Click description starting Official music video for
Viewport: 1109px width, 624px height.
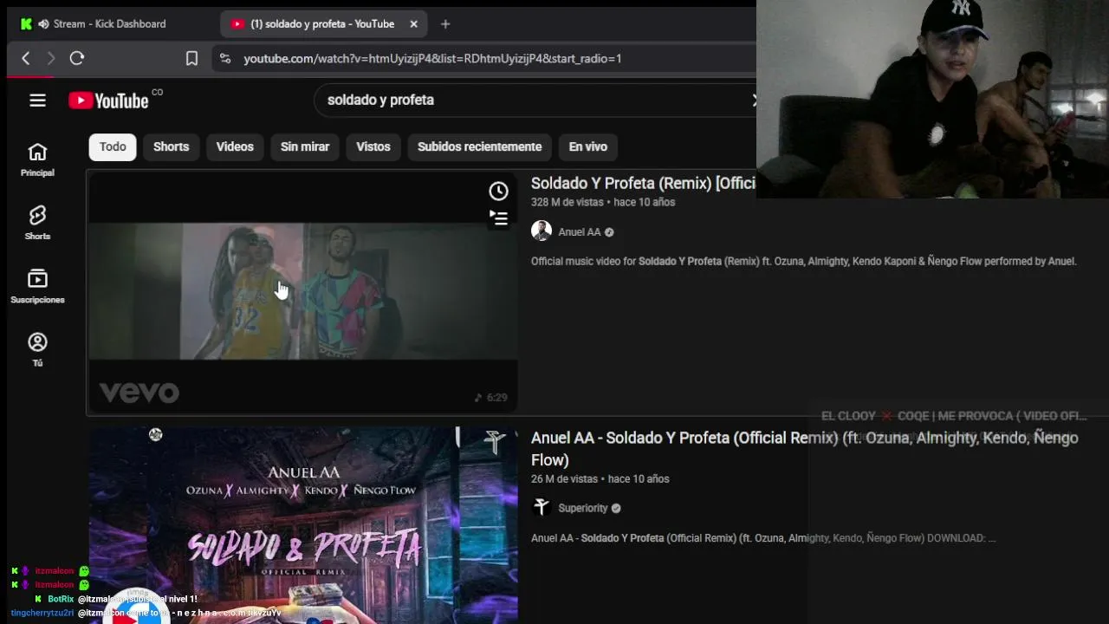[803, 261]
